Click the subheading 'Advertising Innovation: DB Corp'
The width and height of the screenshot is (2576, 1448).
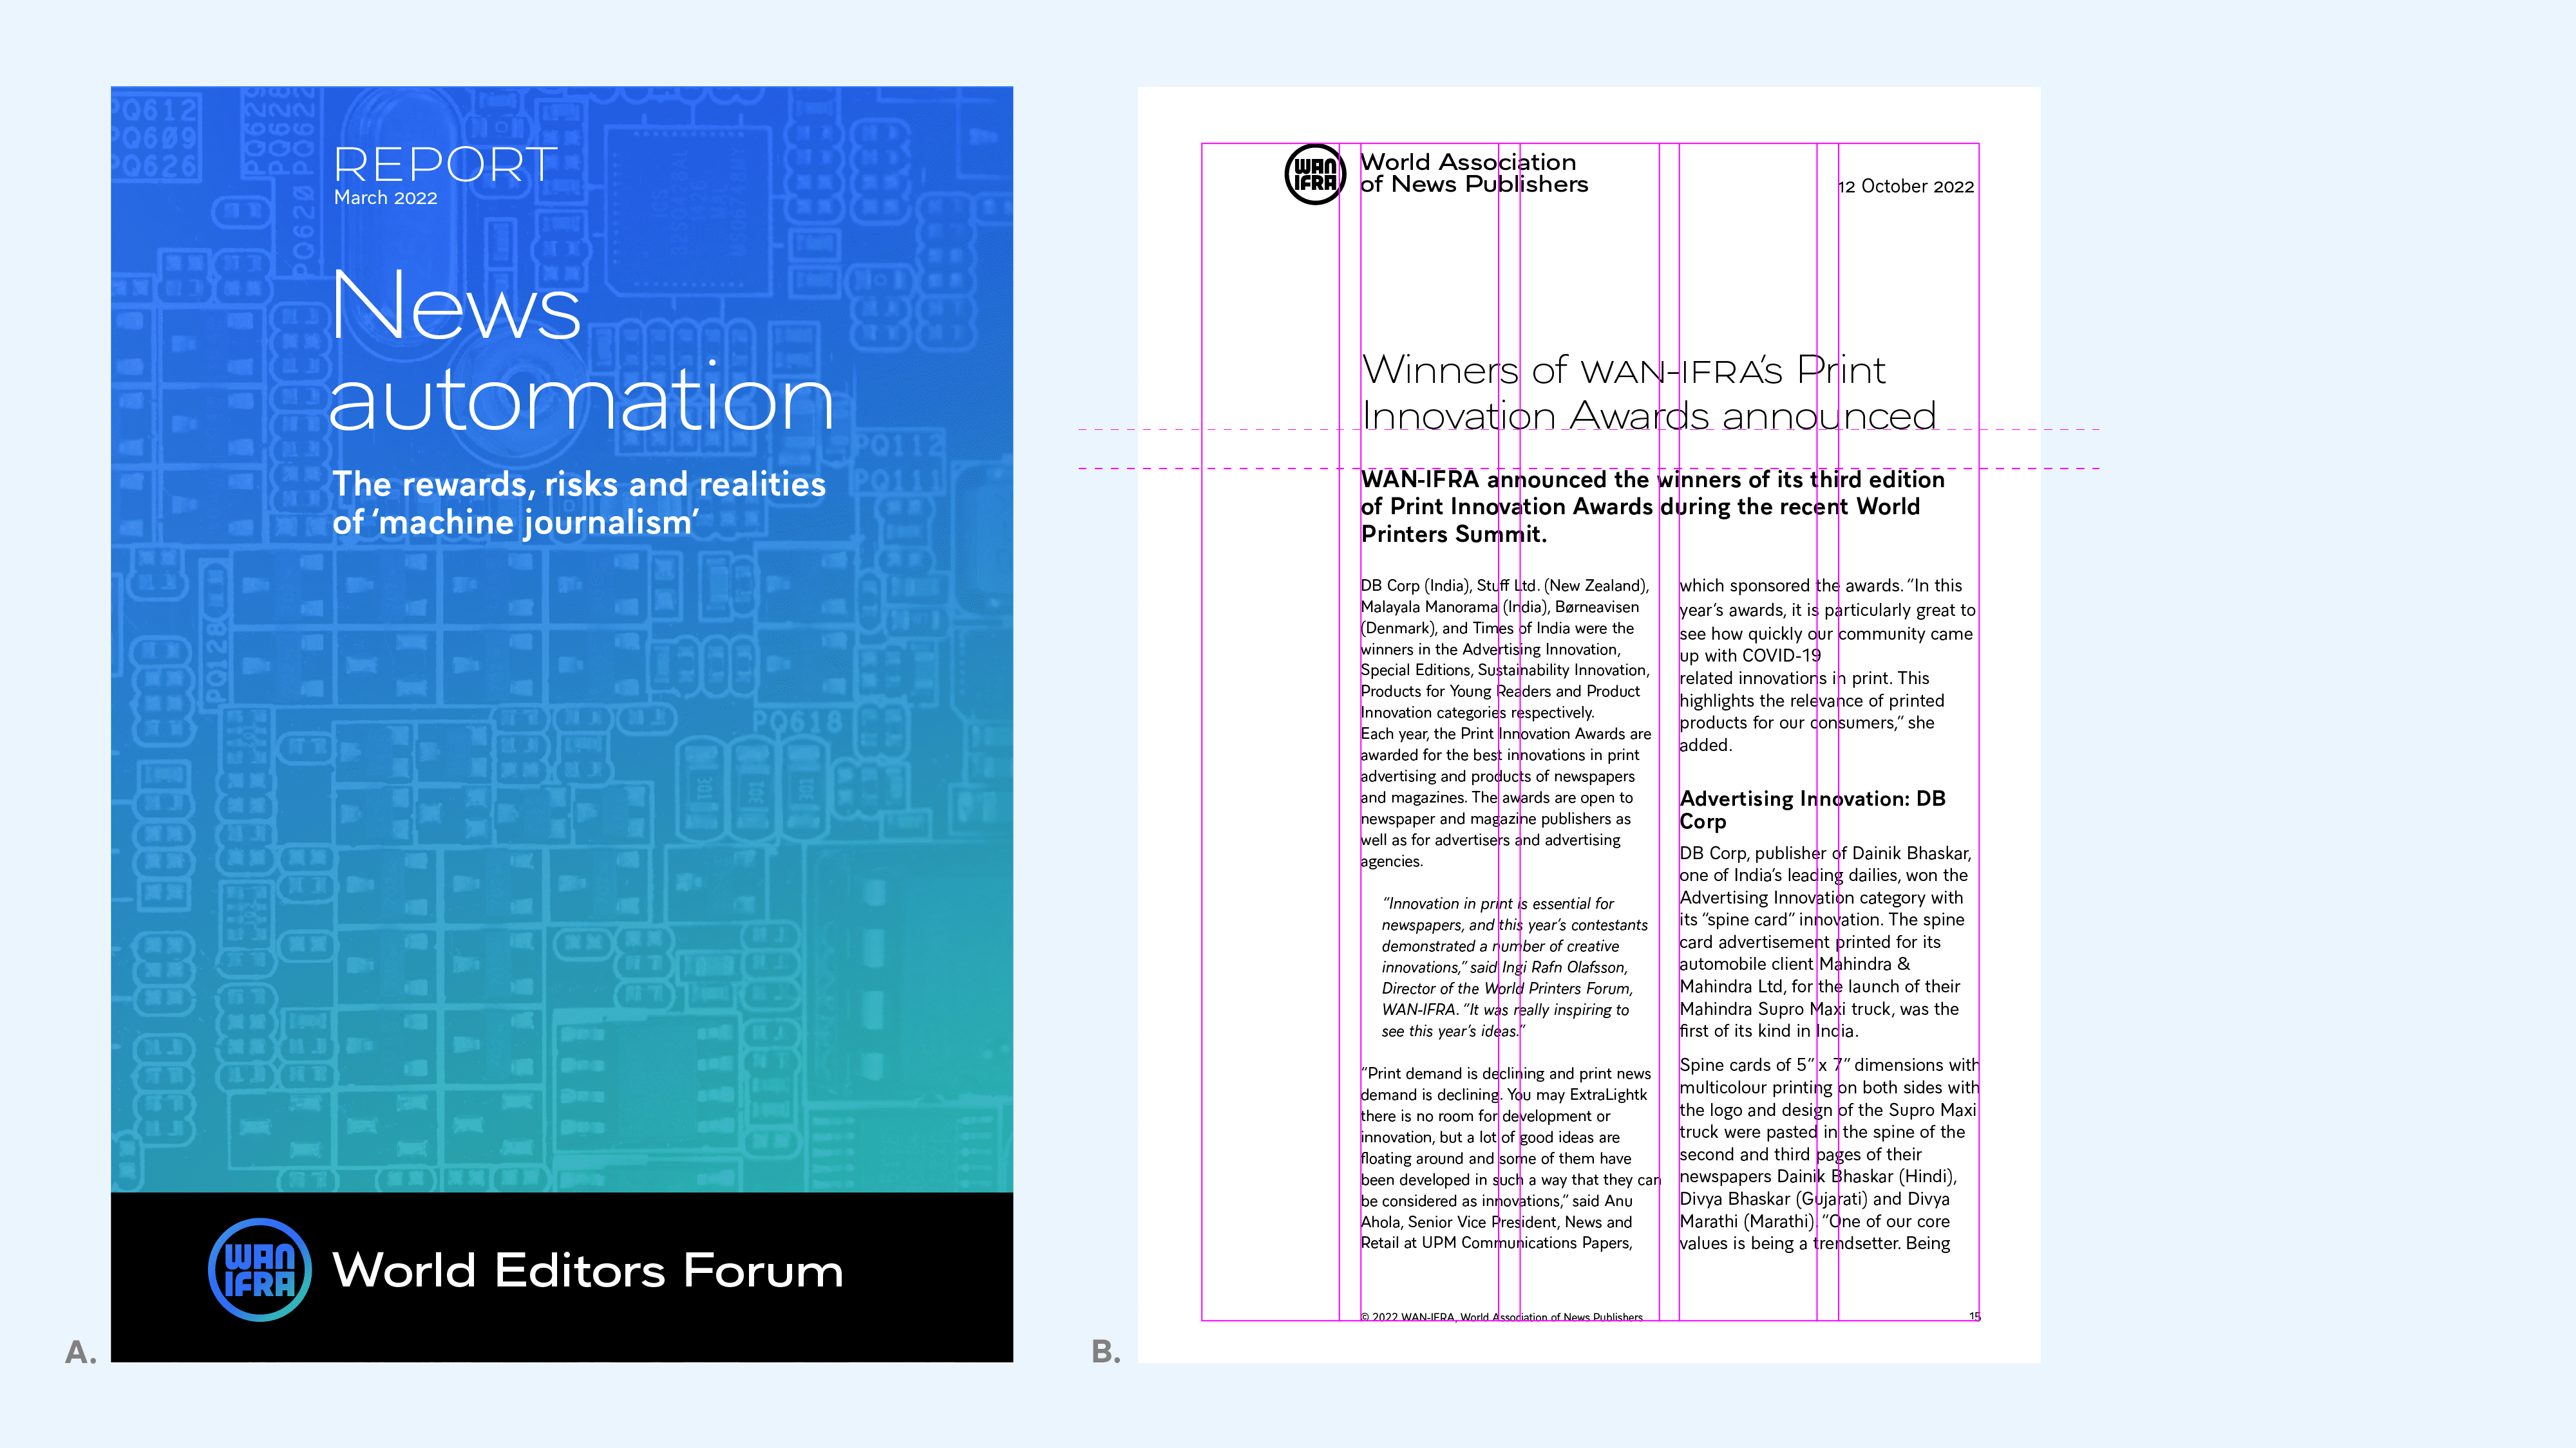[1812, 810]
